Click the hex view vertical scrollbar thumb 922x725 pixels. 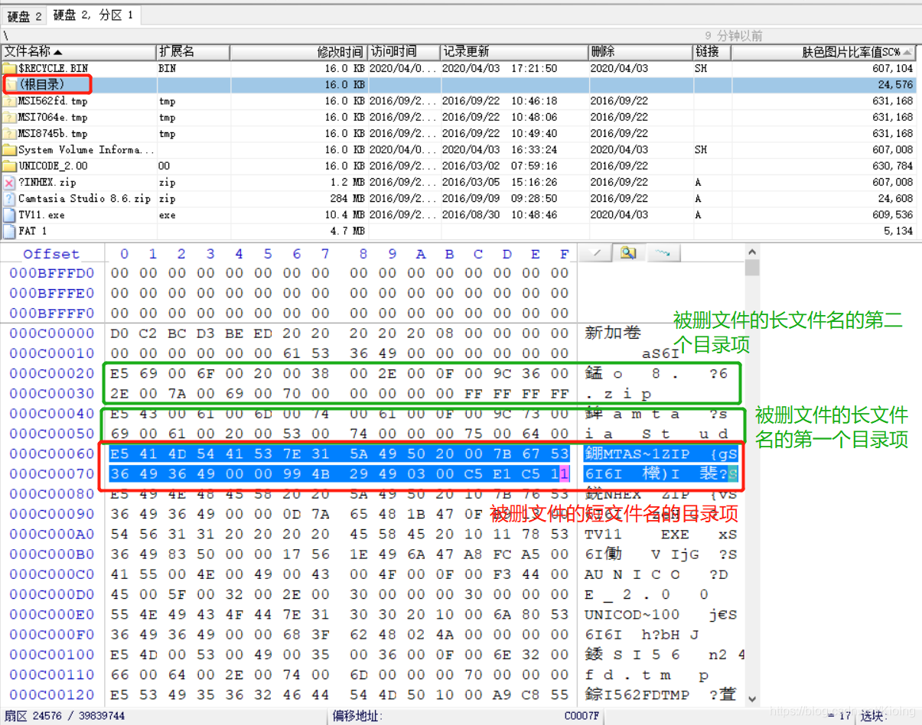pyautogui.click(x=752, y=267)
